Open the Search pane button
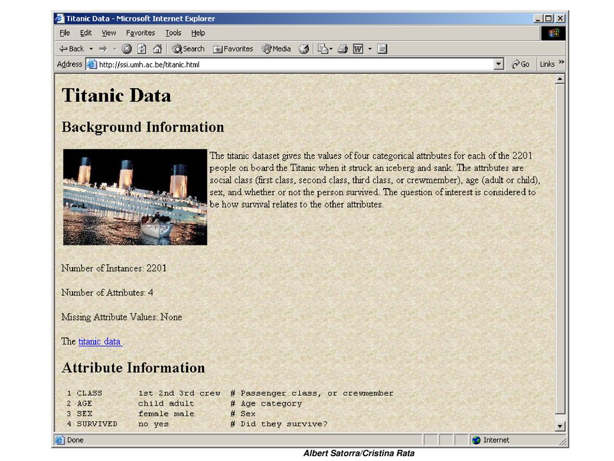The image size is (614, 461). (188, 49)
